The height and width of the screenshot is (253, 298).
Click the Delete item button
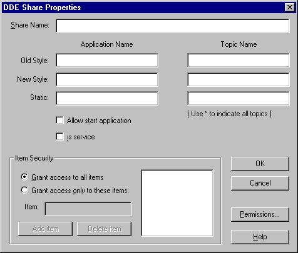click(105, 229)
